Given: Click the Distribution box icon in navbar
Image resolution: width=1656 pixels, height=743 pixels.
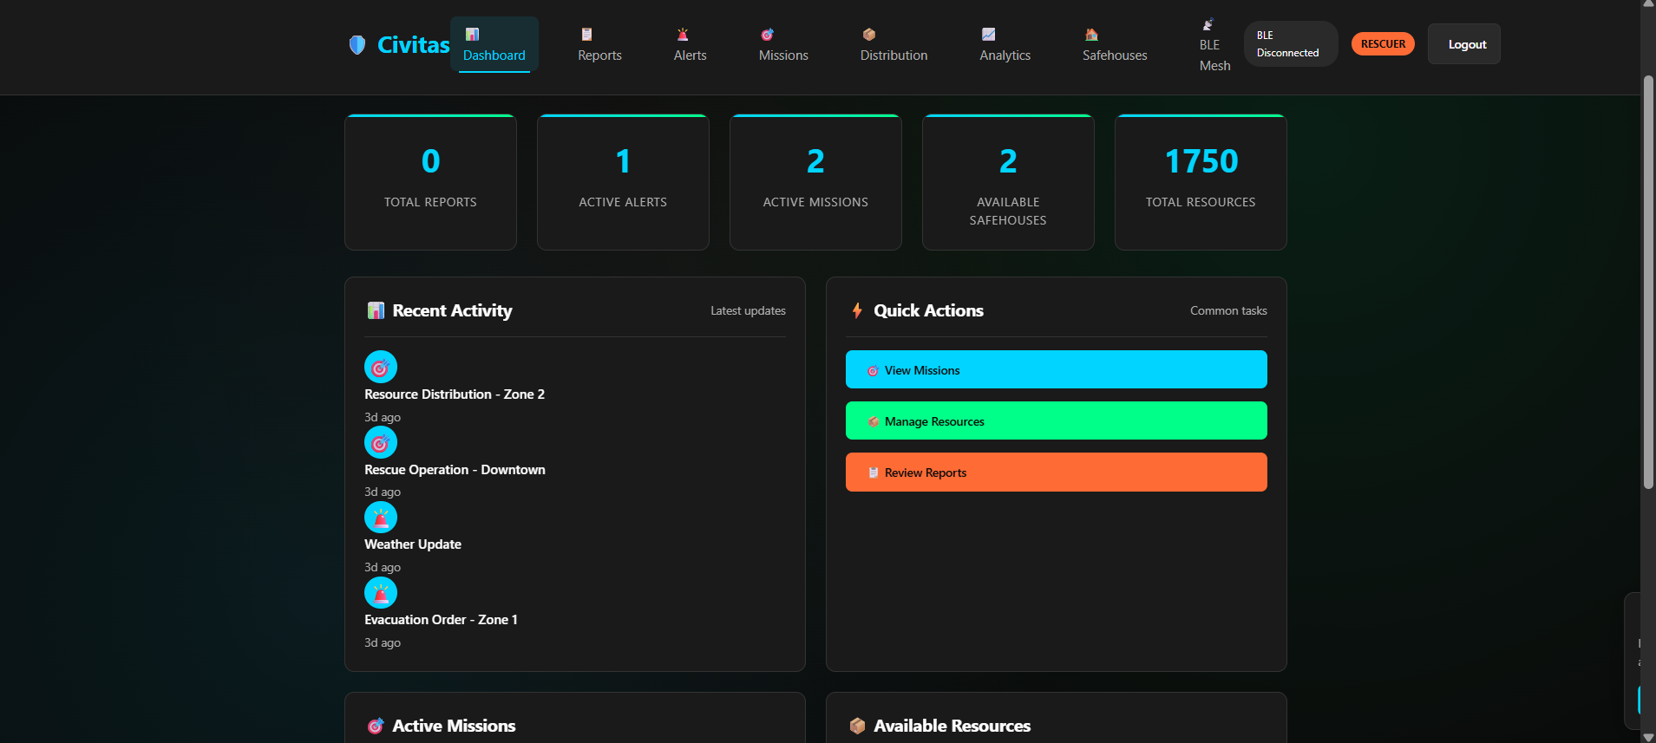Looking at the screenshot, I should (869, 35).
